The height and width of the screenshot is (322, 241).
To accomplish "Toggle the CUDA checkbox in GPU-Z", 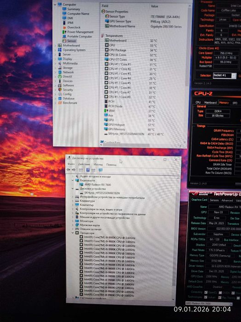I will coord(220,293).
